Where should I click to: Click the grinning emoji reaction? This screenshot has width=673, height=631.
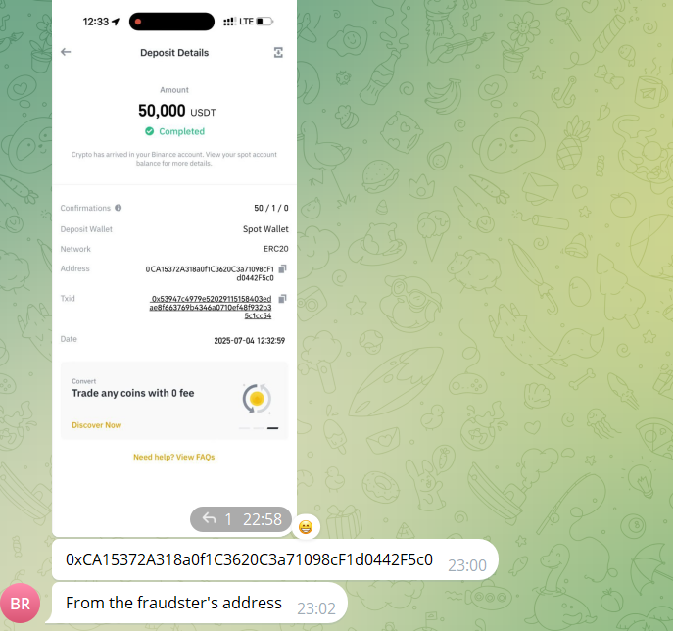(306, 527)
